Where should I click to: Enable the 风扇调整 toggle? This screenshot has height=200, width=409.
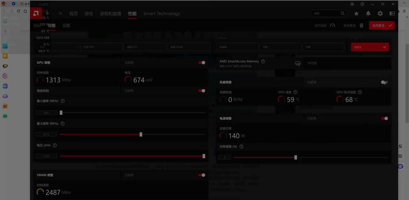click(x=384, y=82)
